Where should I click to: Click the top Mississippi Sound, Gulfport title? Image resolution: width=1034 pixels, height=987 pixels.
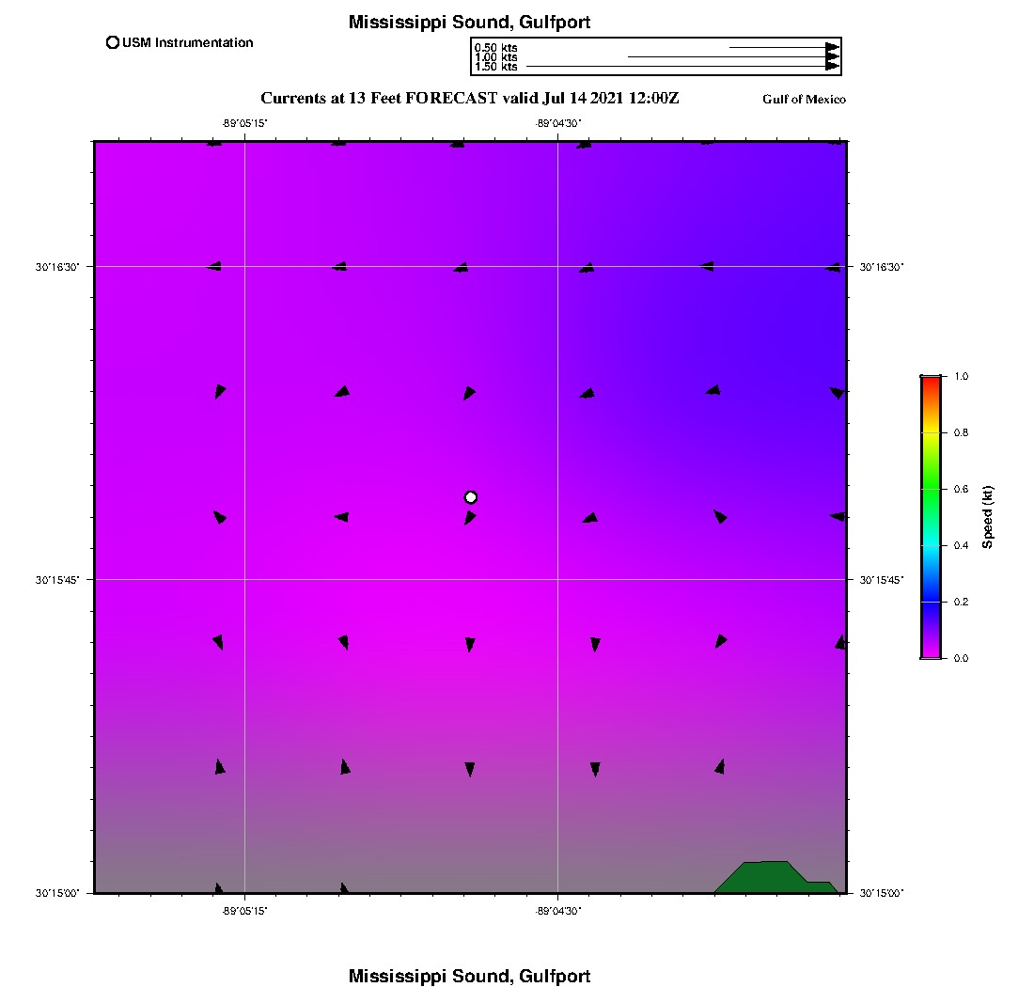pos(469,23)
